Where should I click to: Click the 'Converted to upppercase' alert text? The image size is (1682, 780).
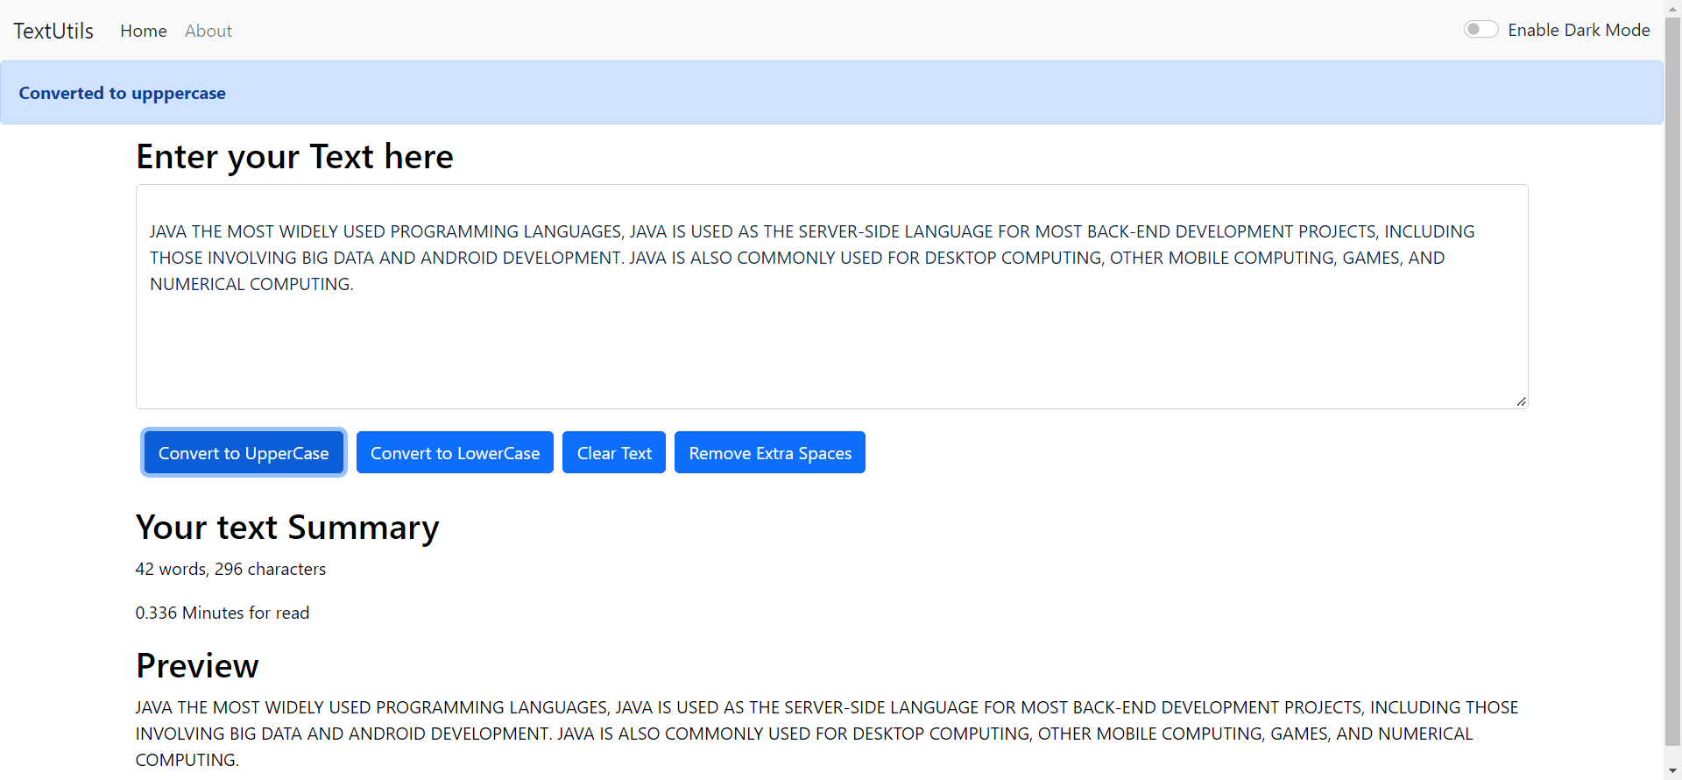(122, 93)
